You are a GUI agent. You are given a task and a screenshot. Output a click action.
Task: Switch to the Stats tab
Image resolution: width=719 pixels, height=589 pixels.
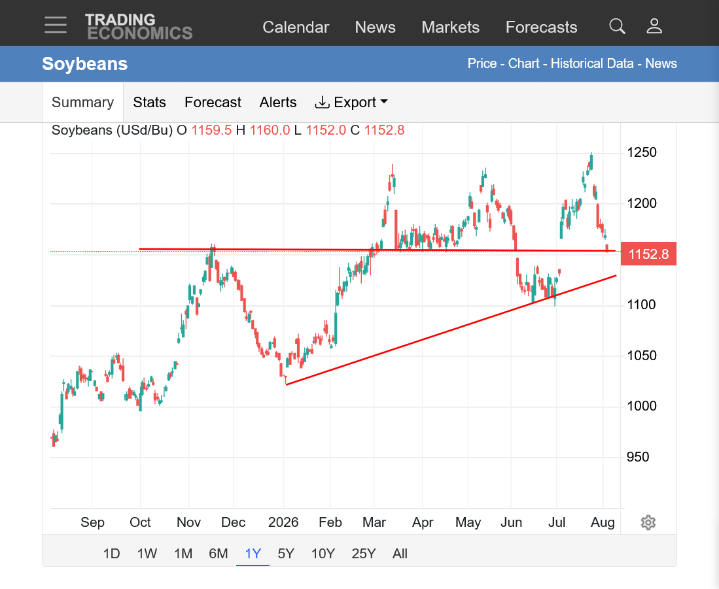[x=149, y=102]
